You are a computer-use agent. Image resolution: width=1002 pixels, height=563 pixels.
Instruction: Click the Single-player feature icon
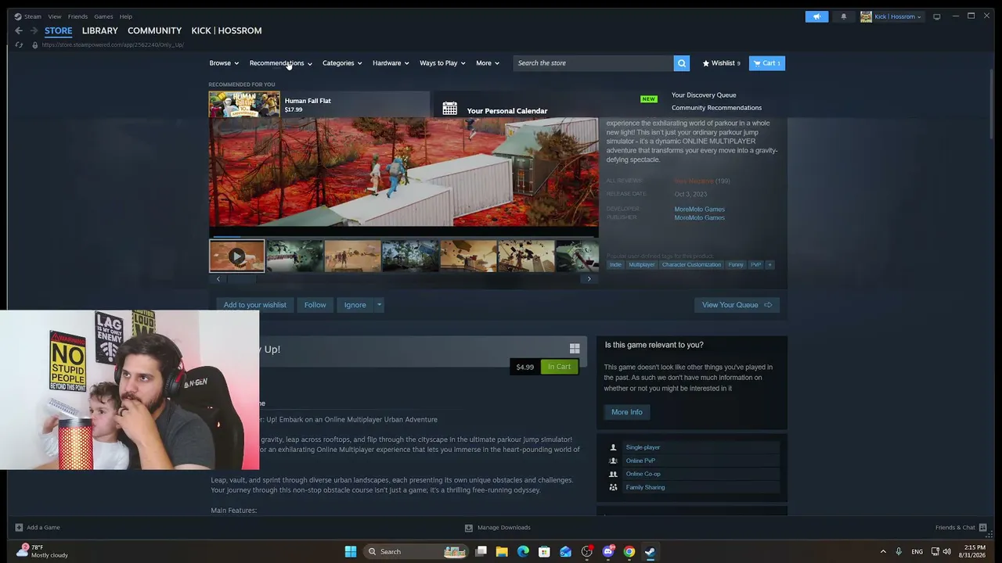click(x=613, y=447)
